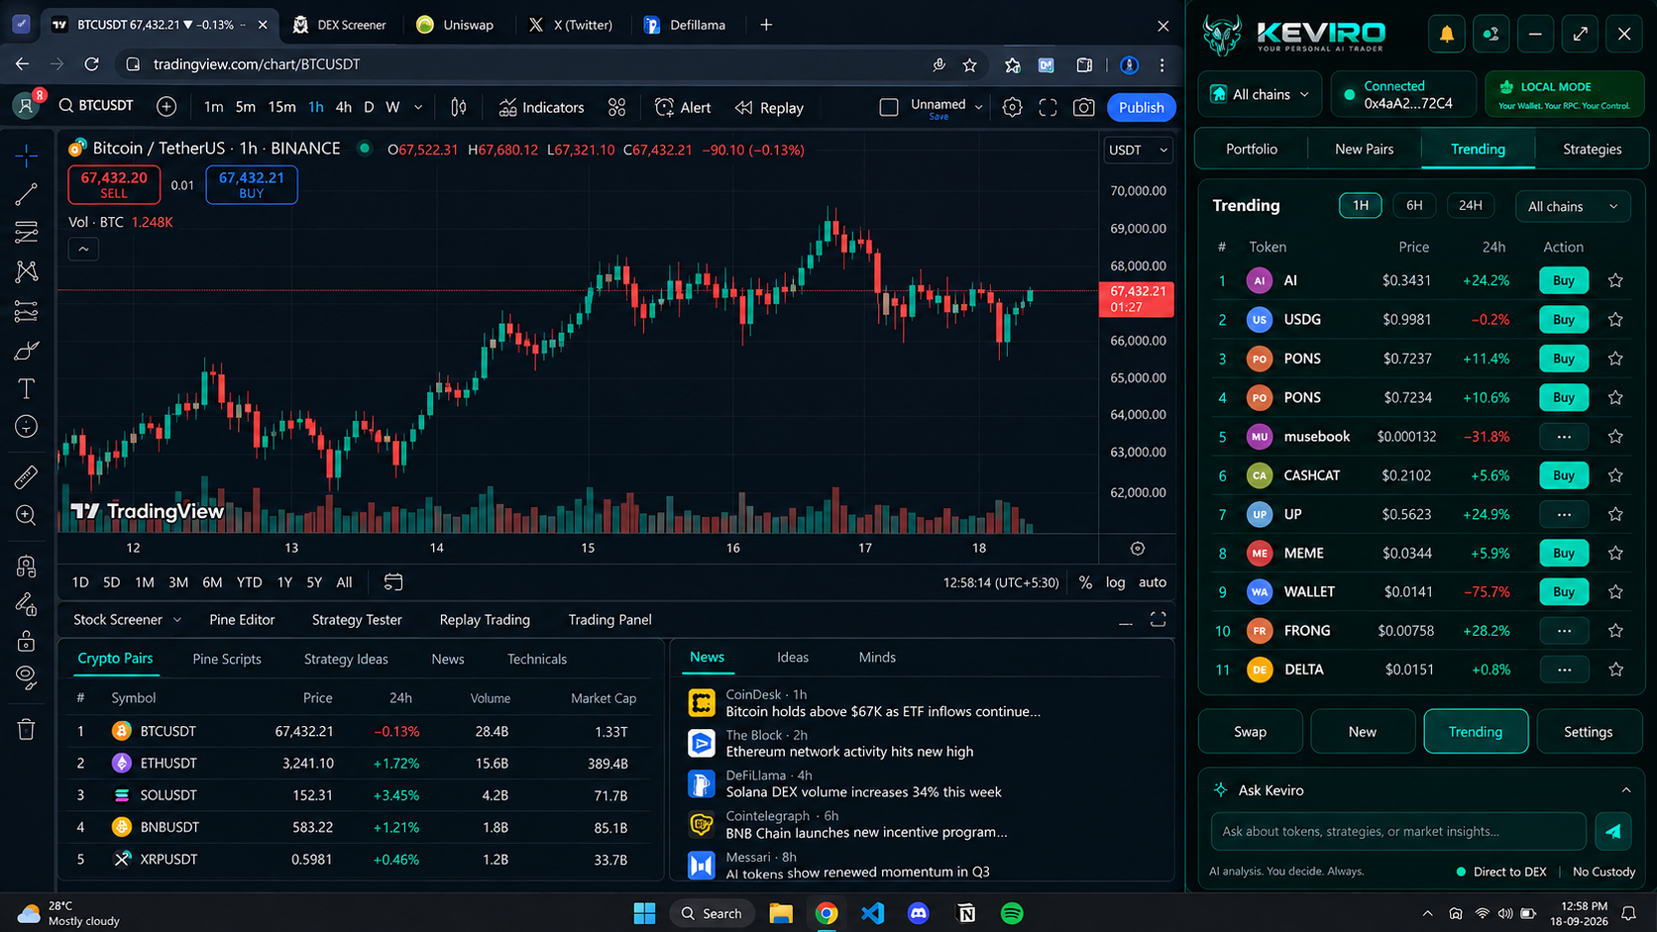The height and width of the screenshot is (932, 1657).
Task: Open Discord from the taskbar
Action: [x=919, y=913]
